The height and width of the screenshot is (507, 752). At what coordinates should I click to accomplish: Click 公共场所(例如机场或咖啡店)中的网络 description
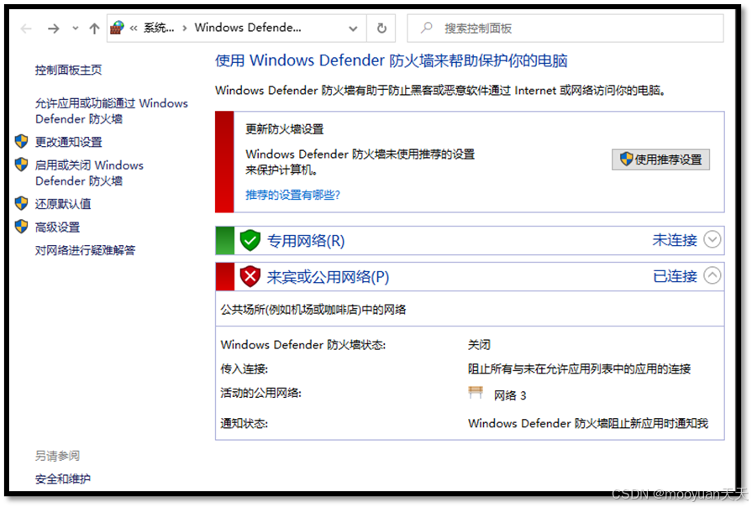click(313, 310)
